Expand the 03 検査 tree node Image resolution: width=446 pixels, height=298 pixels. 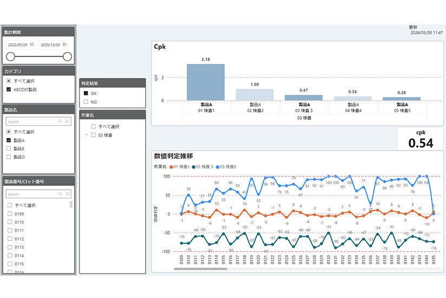pos(86,135)
